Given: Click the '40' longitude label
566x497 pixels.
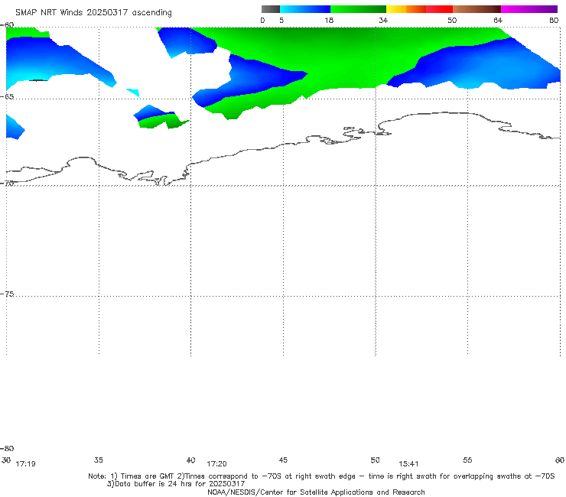Looking at the screenshot, I should coord(190,460).
